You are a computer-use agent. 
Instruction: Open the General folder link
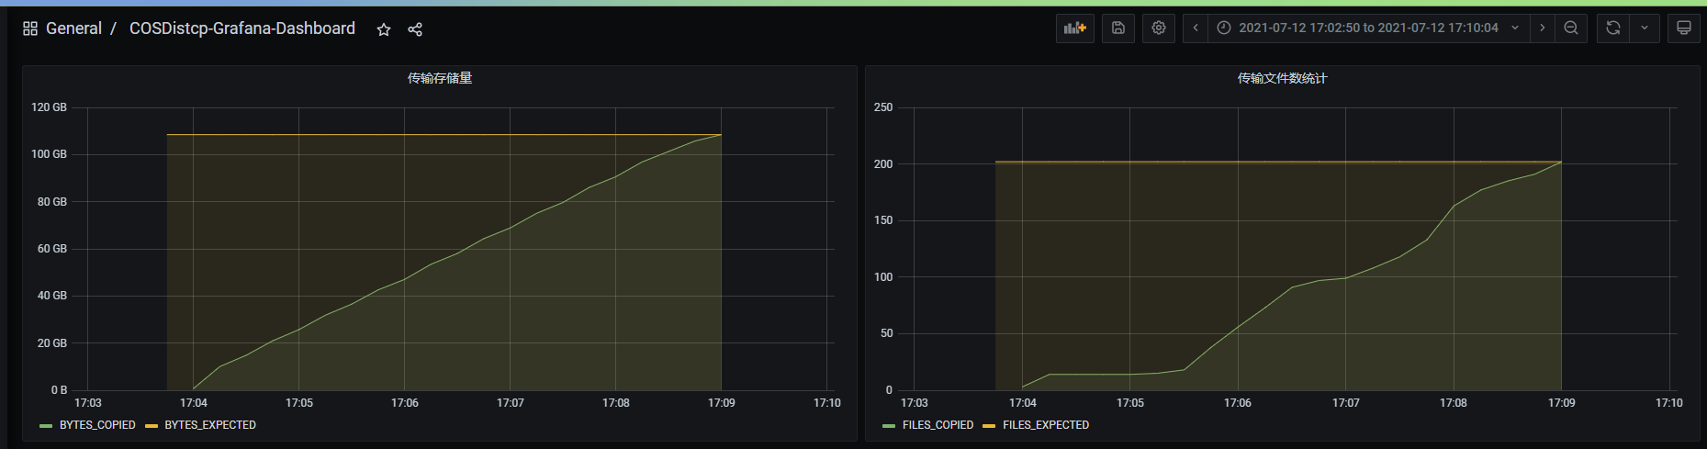click(x=73, y=28)
